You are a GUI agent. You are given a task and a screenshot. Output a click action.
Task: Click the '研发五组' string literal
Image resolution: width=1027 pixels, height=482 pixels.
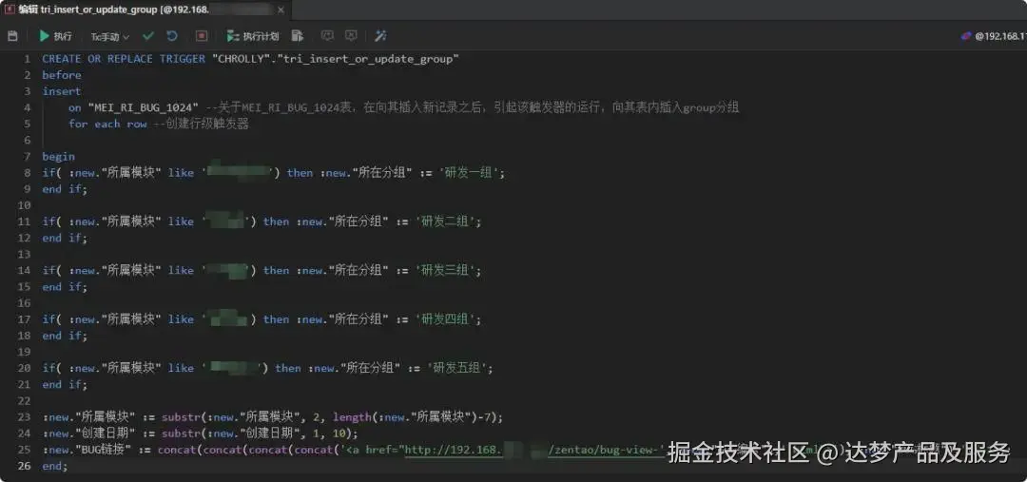[x=456, y=368]
